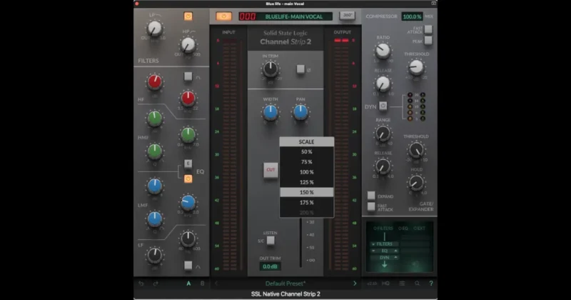Move EQ block down in routing order
Screen dimensions: 571x300
pyautogui.click(x=373, y=251)
